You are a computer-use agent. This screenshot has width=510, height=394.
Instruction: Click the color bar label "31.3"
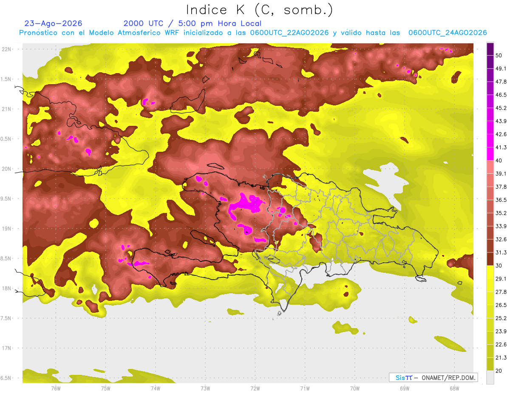[501, 252]
